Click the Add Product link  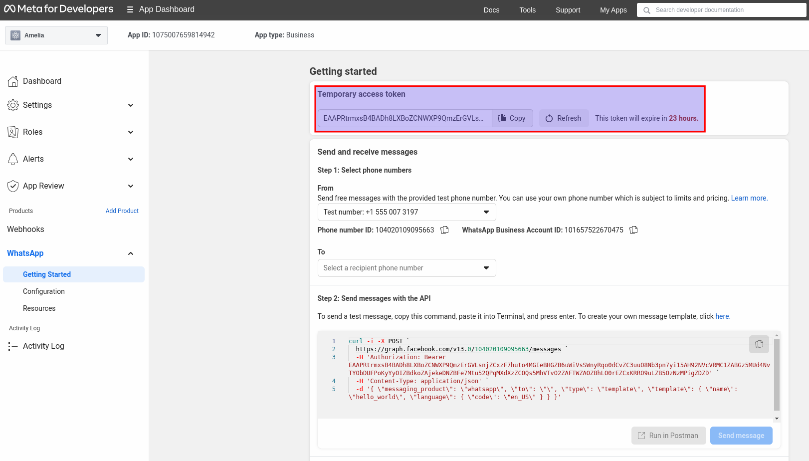click(122, 211)
